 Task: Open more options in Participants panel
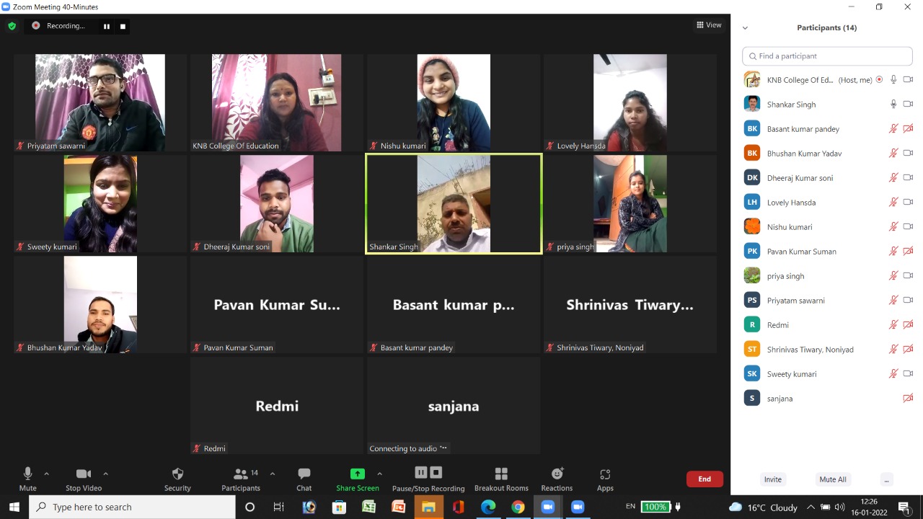886,479
